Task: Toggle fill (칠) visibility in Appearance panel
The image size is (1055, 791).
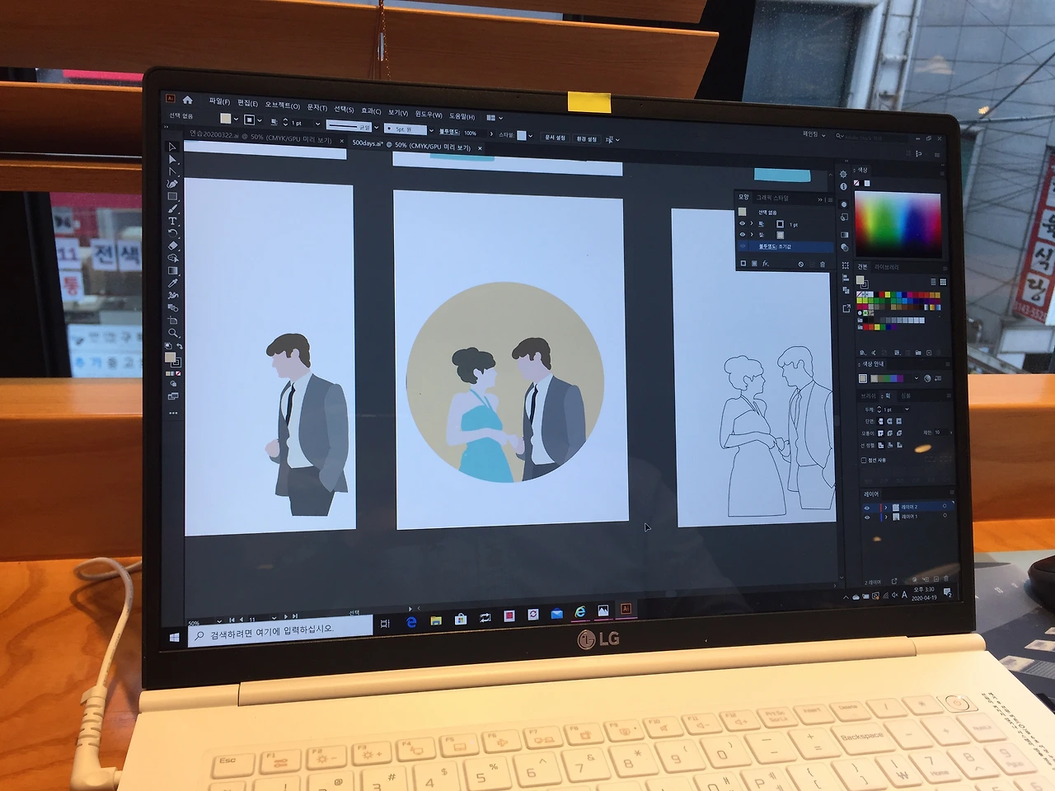Action: coord(743,235)
